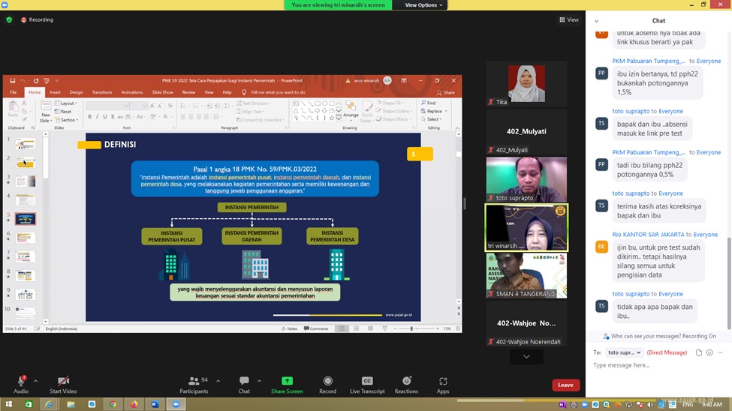Unmute the microphone with the Audio button
Image resolution: width=732 pixels, height=411 pixels.
point(21,381)
